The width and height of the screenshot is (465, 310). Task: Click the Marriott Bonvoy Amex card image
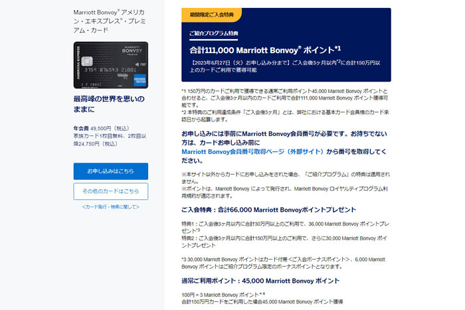point(111,65)
